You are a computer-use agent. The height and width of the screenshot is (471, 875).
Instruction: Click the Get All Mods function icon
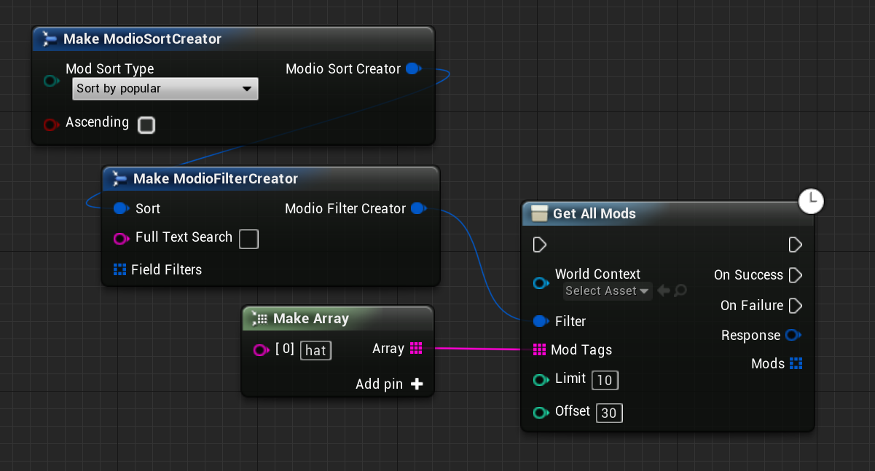(539, 213)
